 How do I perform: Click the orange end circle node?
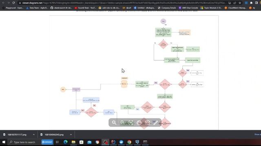pos(63,89)
